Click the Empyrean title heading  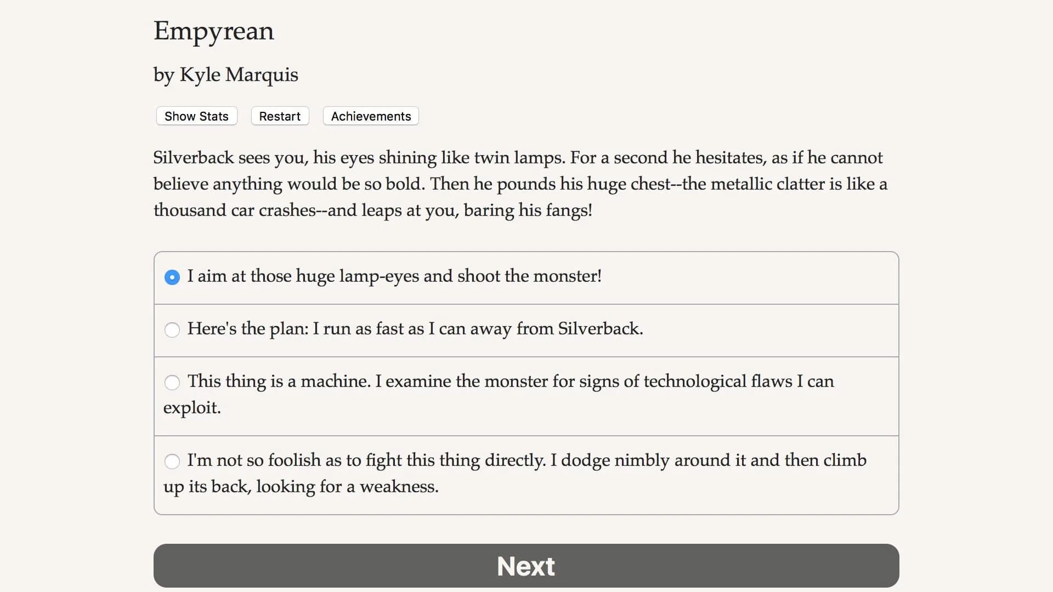pos(213,31)
